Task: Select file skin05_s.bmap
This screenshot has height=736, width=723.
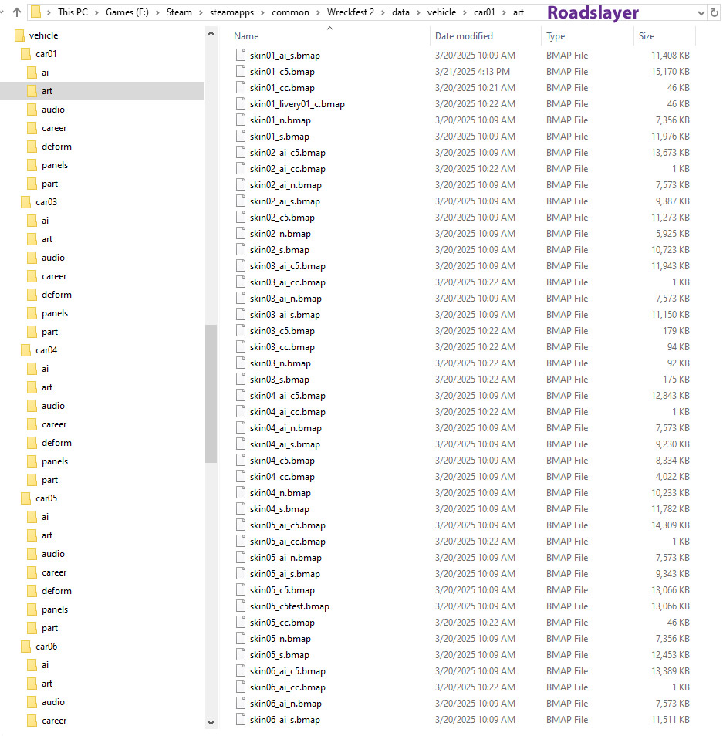Action: (x=279, y=655)
